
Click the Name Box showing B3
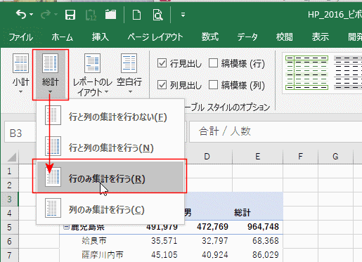[x=20, y=132]
